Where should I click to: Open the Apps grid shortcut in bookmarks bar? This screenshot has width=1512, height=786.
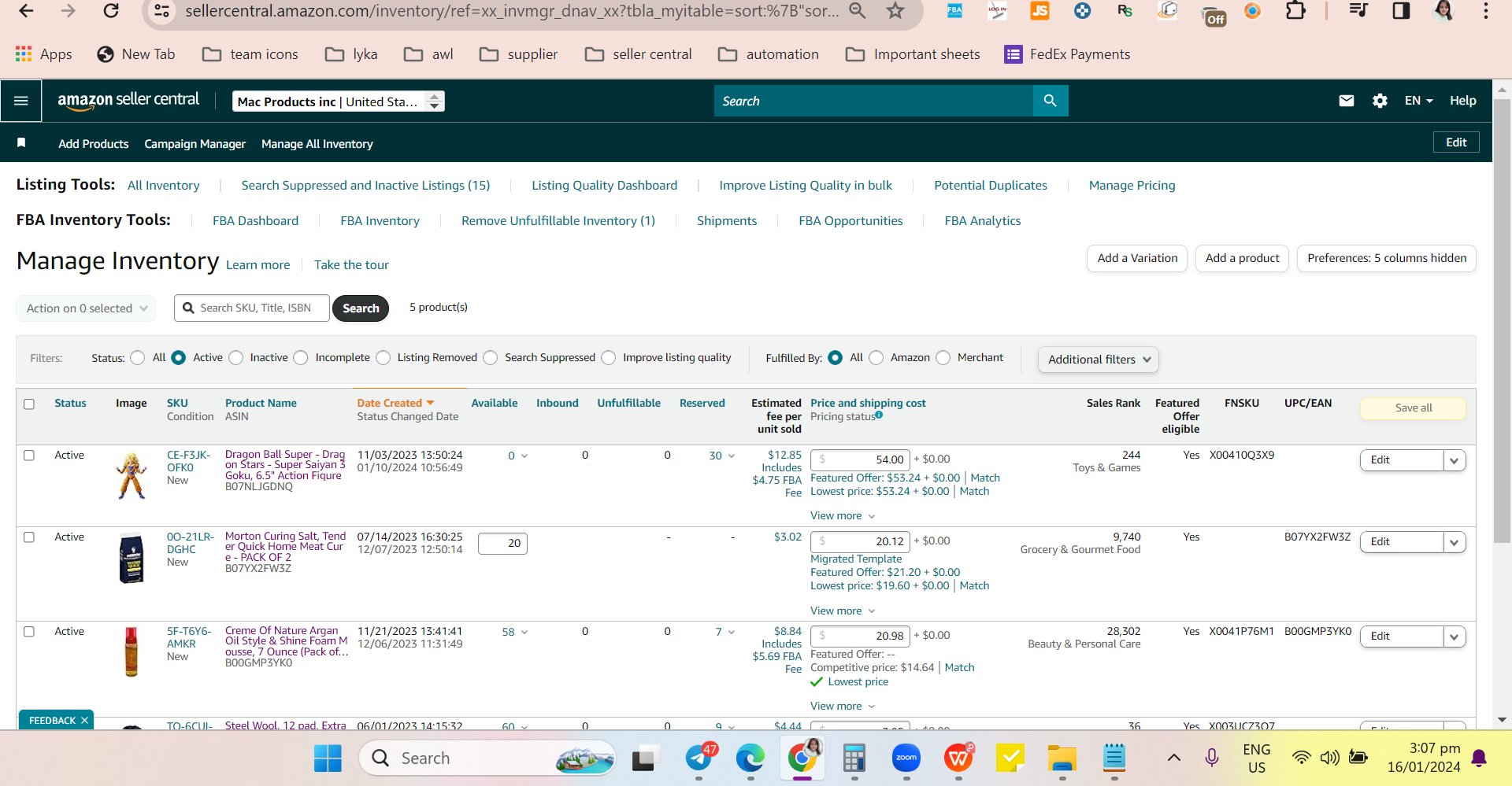[44, 54]
